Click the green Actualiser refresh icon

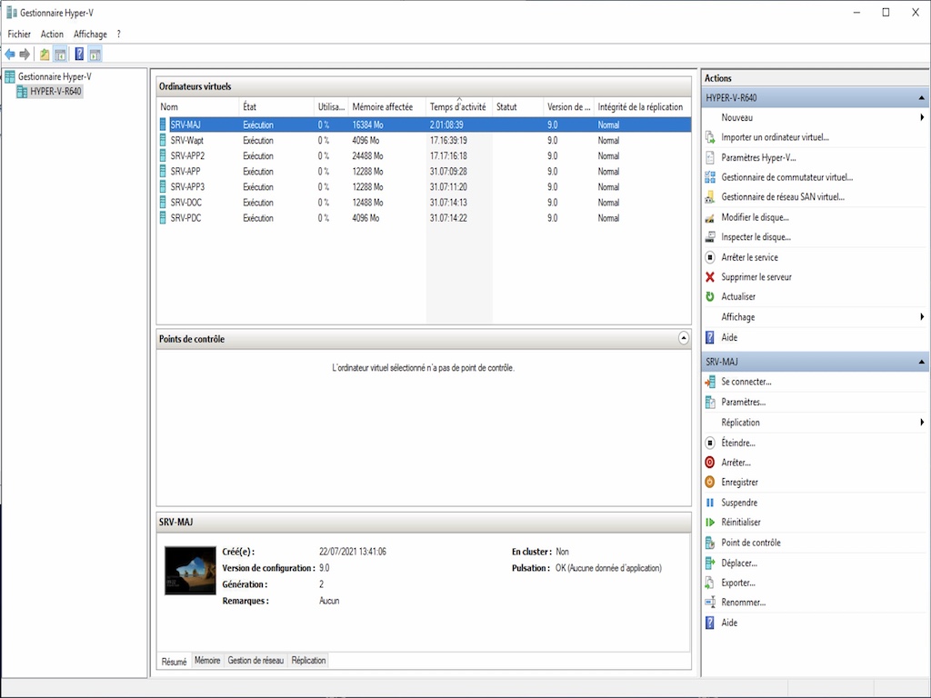click(x=710, y=297)
